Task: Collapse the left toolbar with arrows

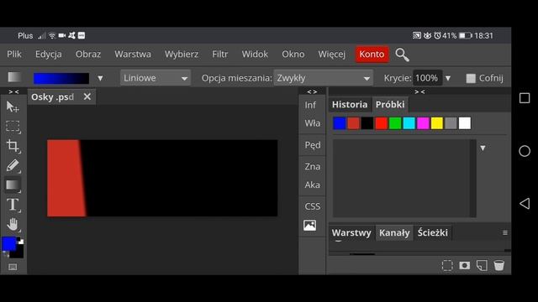Action: [x=13, y=91]
